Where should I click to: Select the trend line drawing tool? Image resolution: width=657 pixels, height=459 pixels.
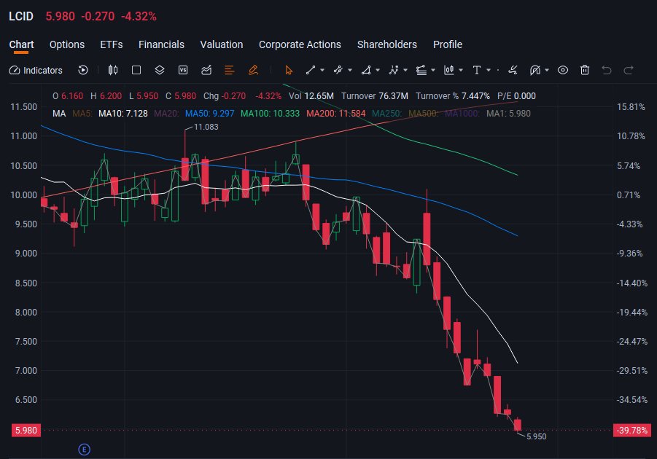pyautogui.click(x=311, y=71)
